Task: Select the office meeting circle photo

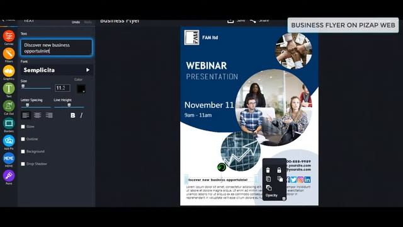Action: click(273, 107)
